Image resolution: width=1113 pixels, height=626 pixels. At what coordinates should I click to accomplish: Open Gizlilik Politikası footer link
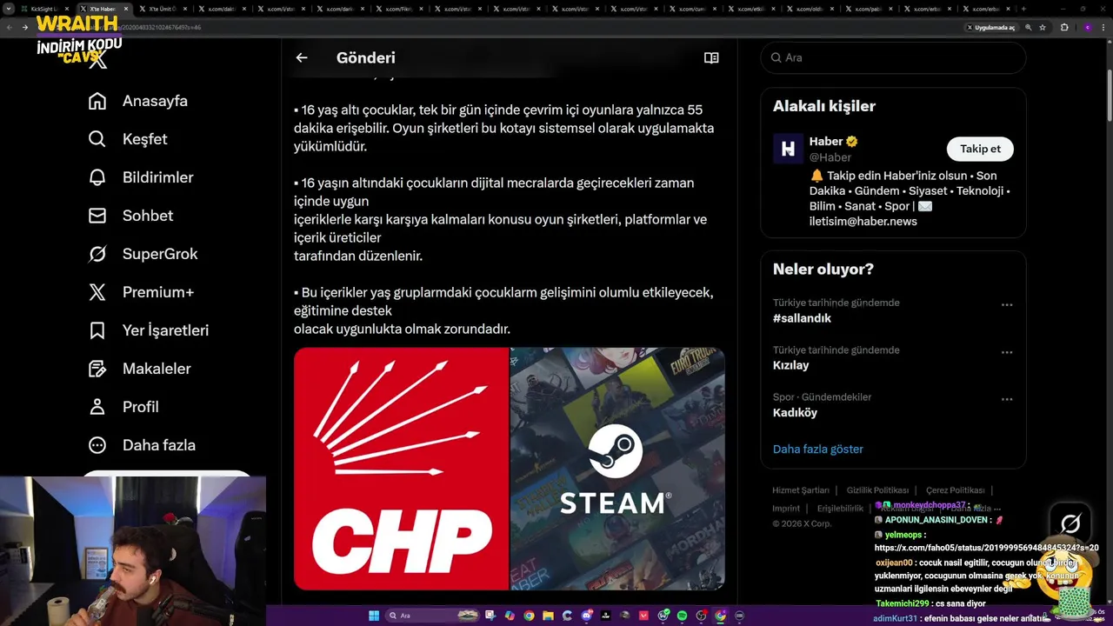pos(877,490)
